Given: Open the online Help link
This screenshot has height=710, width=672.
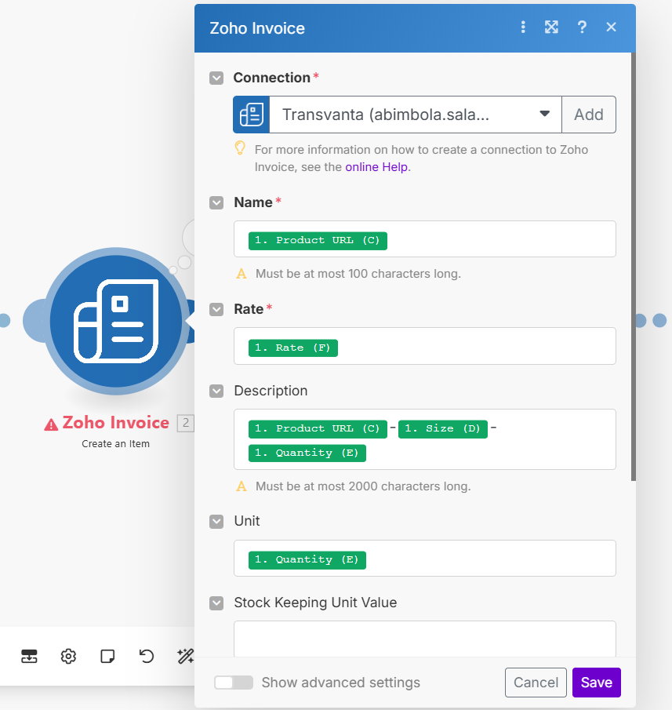Looking at the screenshot, I should click(376, 167).
